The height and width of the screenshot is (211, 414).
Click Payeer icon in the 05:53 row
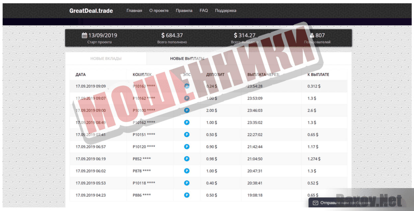click(187, 183)
